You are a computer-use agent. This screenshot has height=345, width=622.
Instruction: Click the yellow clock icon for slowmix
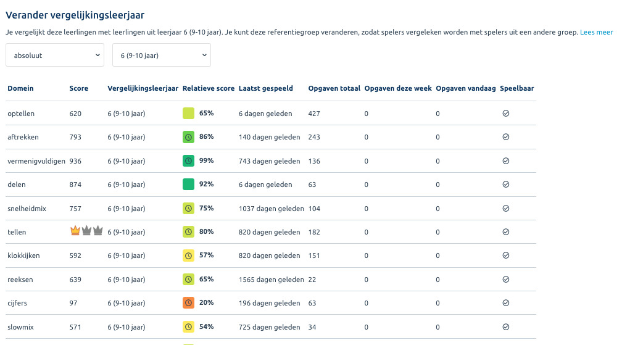[188, 327]
